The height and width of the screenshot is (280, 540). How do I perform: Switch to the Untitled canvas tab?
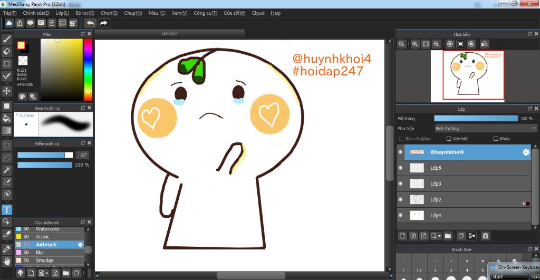coord(169,33)
